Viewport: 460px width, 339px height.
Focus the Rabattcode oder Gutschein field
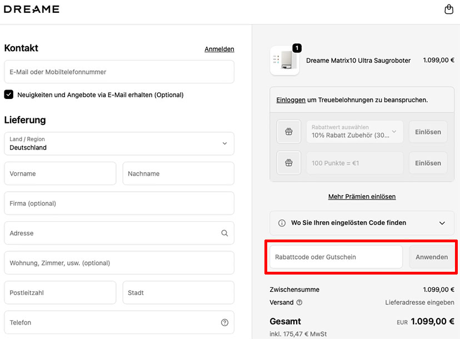pyautogui.click(x=336, y=257)
